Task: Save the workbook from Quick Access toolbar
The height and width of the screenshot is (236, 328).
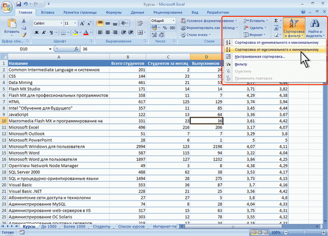Action: tap(19, 4)
